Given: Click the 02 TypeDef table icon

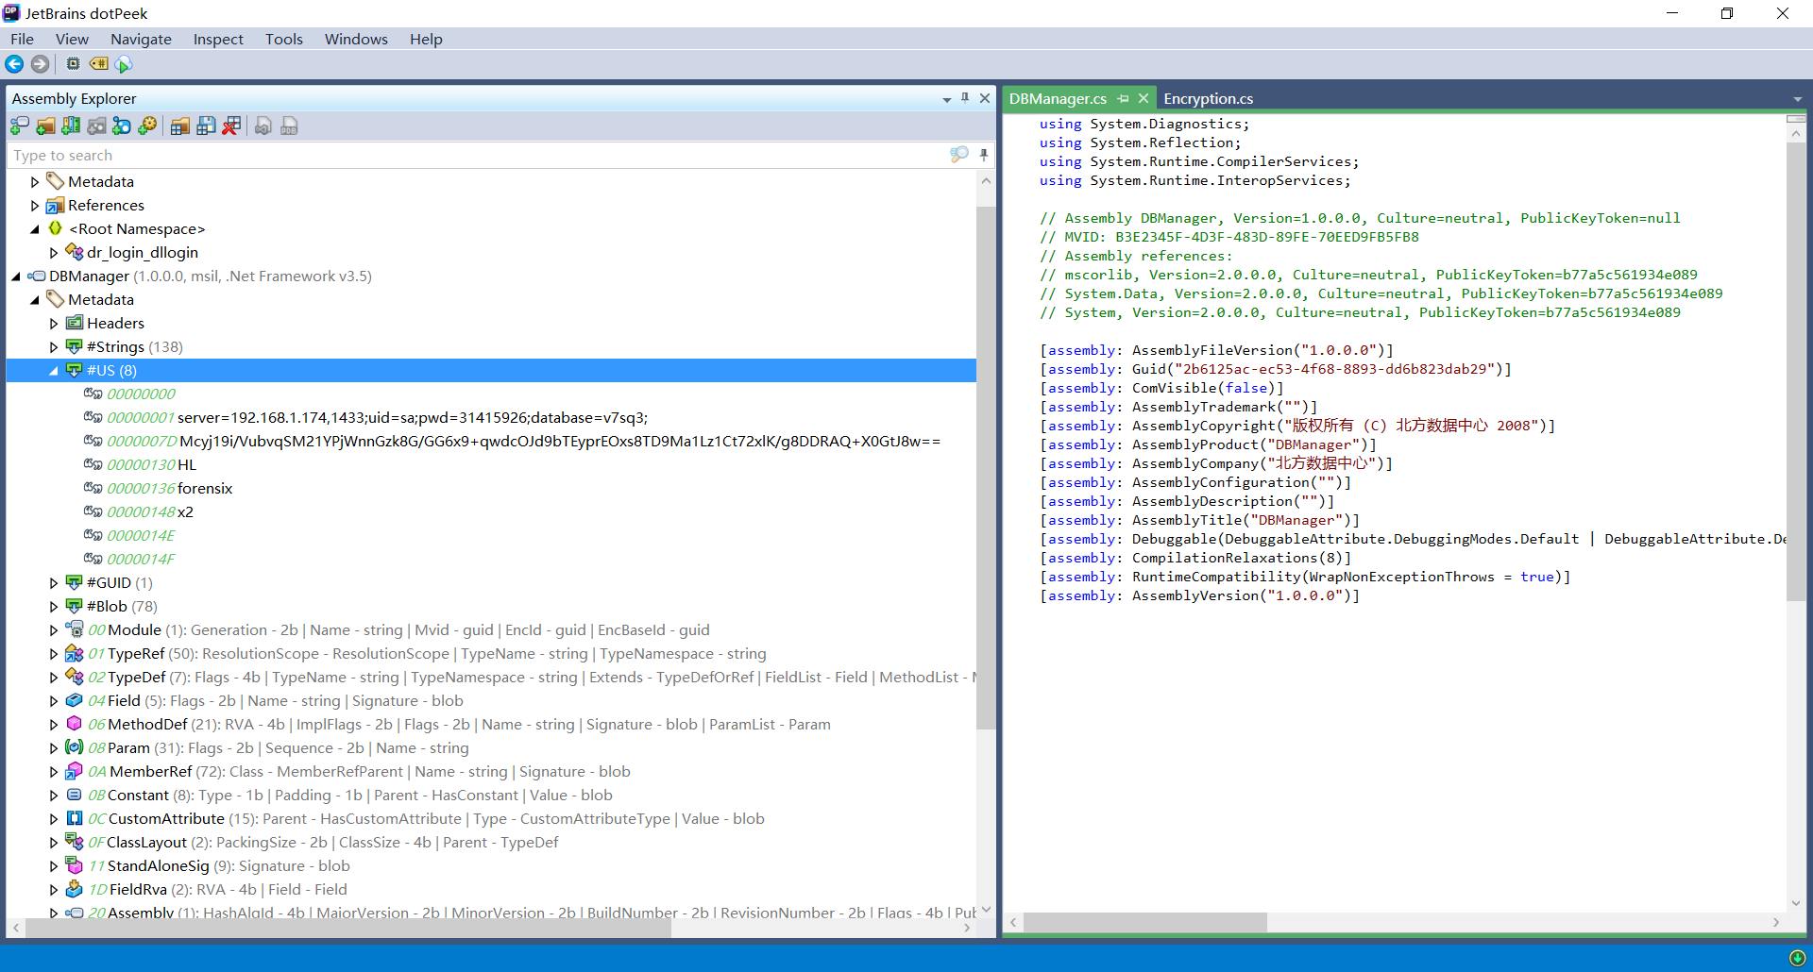Looking at the screenshot, I should point(75,677).
